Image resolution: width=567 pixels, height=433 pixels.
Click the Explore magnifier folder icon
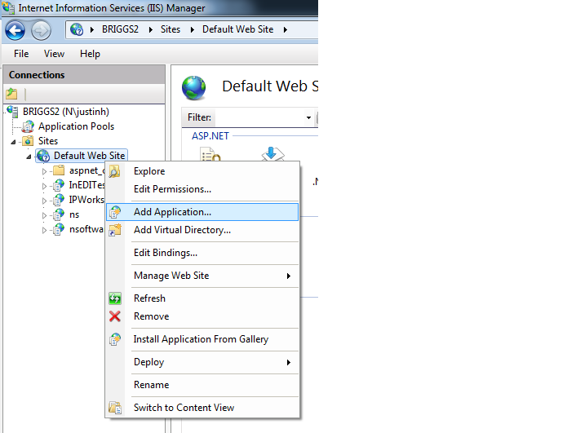click(x=115, y=171)
